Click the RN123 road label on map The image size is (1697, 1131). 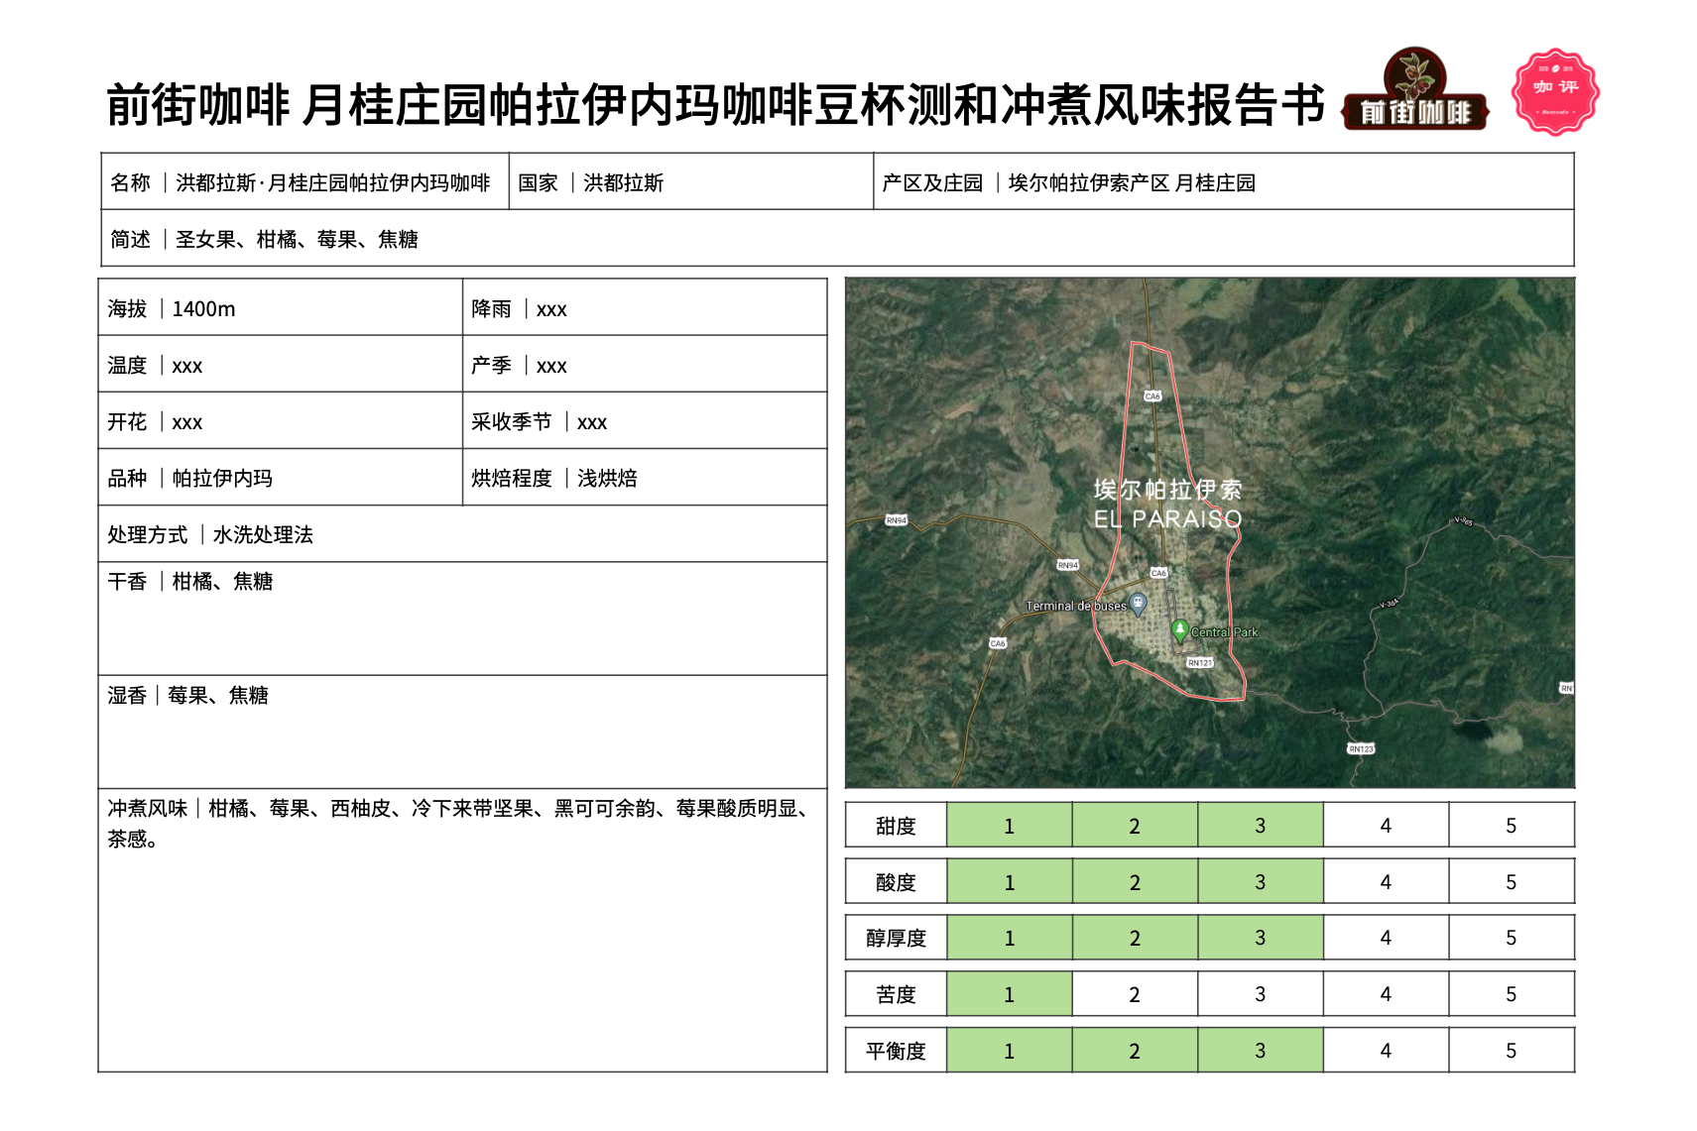[x=1361, y=748]
